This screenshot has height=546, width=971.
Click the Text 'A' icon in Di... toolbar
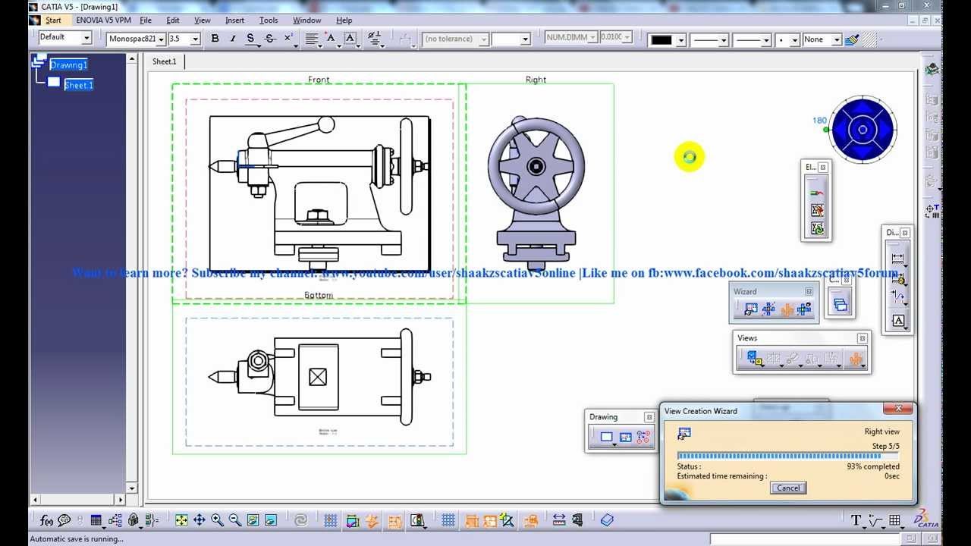click(x=898, y=322)
